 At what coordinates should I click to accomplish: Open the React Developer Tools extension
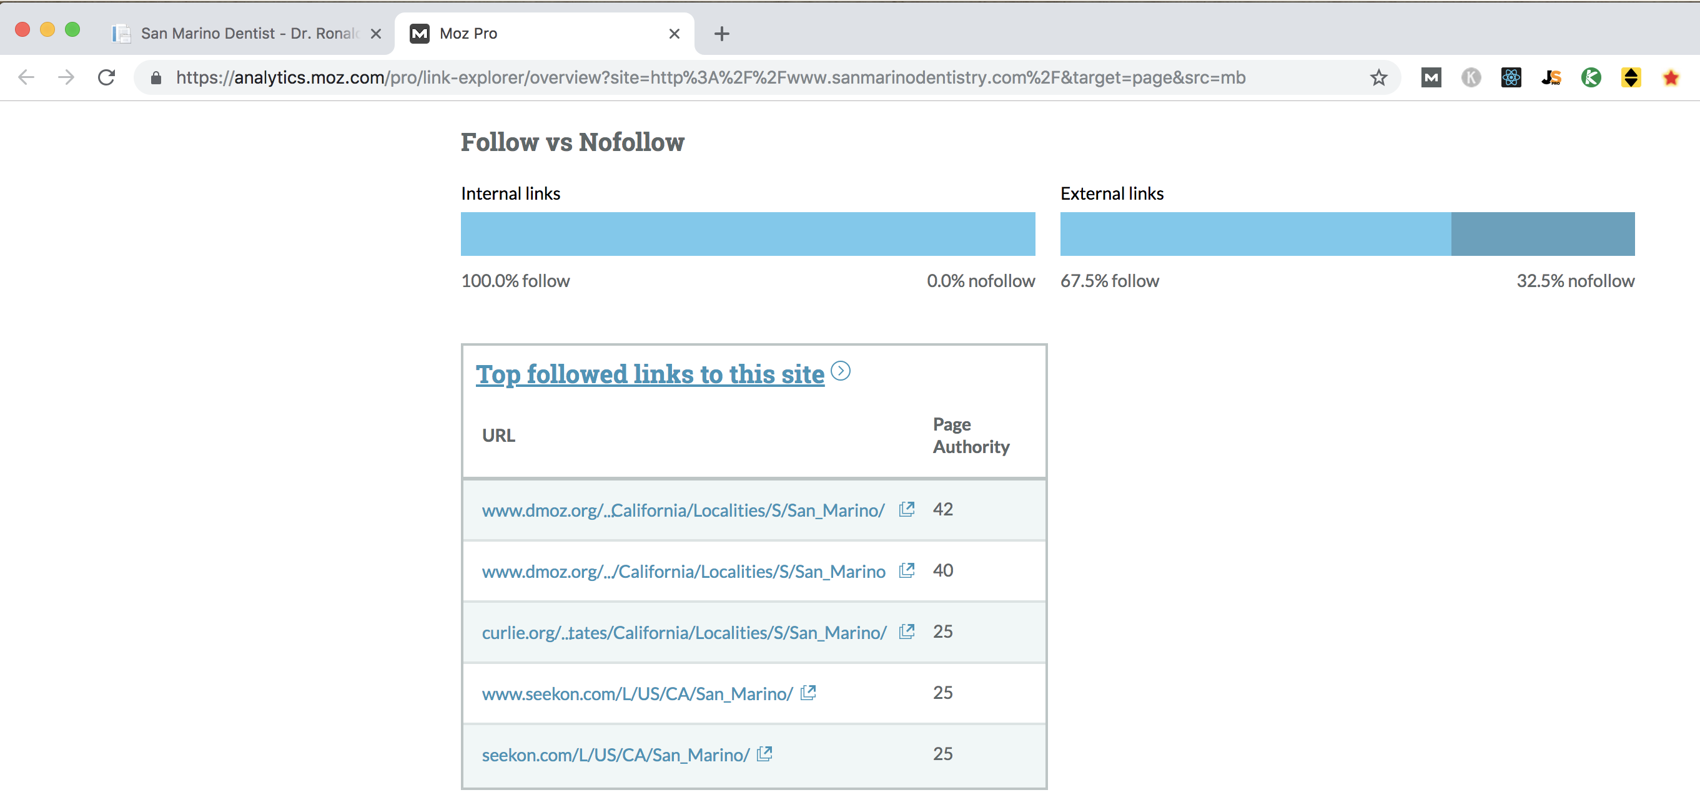coord(1511,78)
